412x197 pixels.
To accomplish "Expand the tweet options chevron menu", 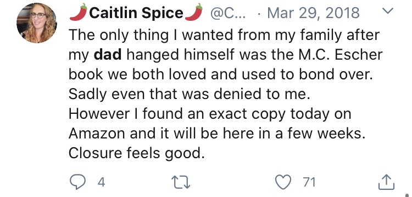I will click(x=388, y=10).
